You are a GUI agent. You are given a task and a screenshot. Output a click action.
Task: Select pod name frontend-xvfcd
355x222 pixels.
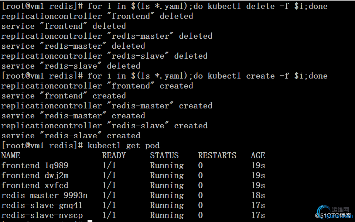pos(35,185)
